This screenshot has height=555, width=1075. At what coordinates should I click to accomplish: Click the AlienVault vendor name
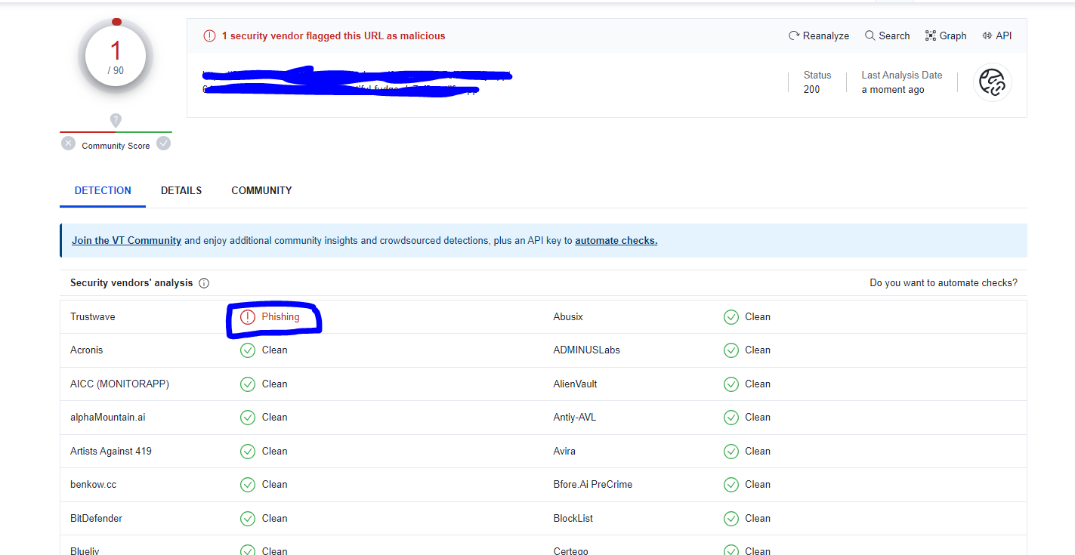pyautogui.click(x=576, y=384)
